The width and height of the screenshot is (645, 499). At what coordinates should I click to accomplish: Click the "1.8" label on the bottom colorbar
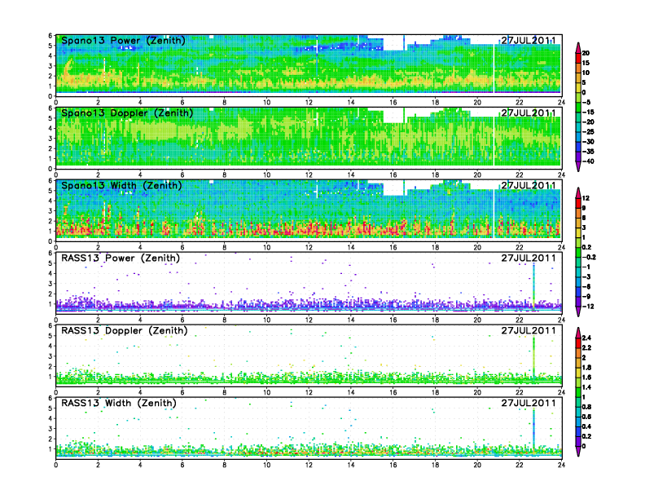(x=586, y=368)
